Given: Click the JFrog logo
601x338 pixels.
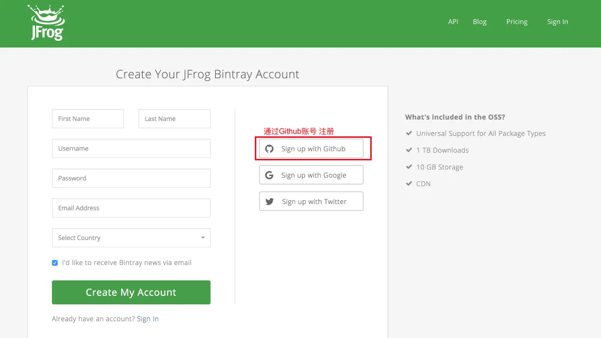Looking at the screenshot, I should click(46, 23).
